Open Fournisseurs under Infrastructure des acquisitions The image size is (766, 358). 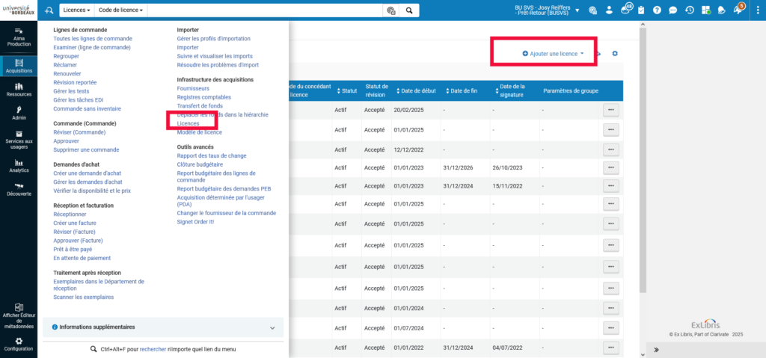pos(193,88)
